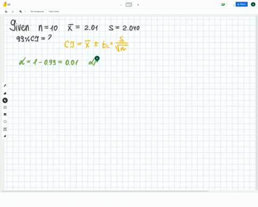
Task: Click Clear frame
Action: (54, 11)
